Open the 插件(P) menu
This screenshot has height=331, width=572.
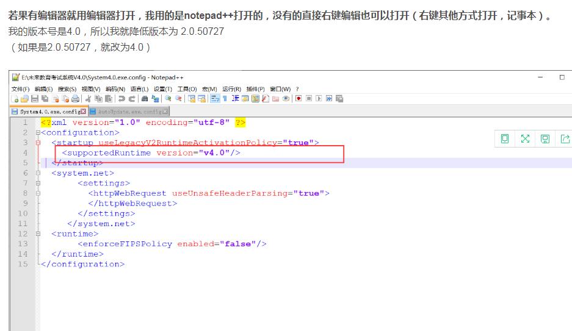point(255,89)
